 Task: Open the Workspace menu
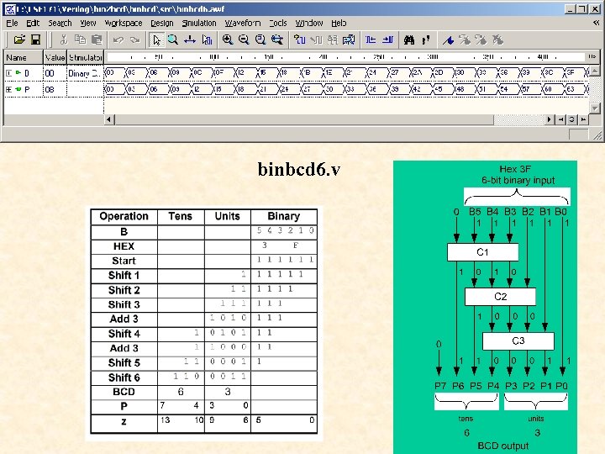click(x=124, y=24)
